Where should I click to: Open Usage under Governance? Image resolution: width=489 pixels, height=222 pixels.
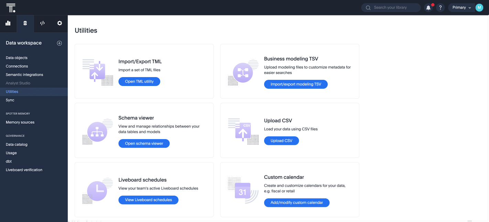click(11, 153)
